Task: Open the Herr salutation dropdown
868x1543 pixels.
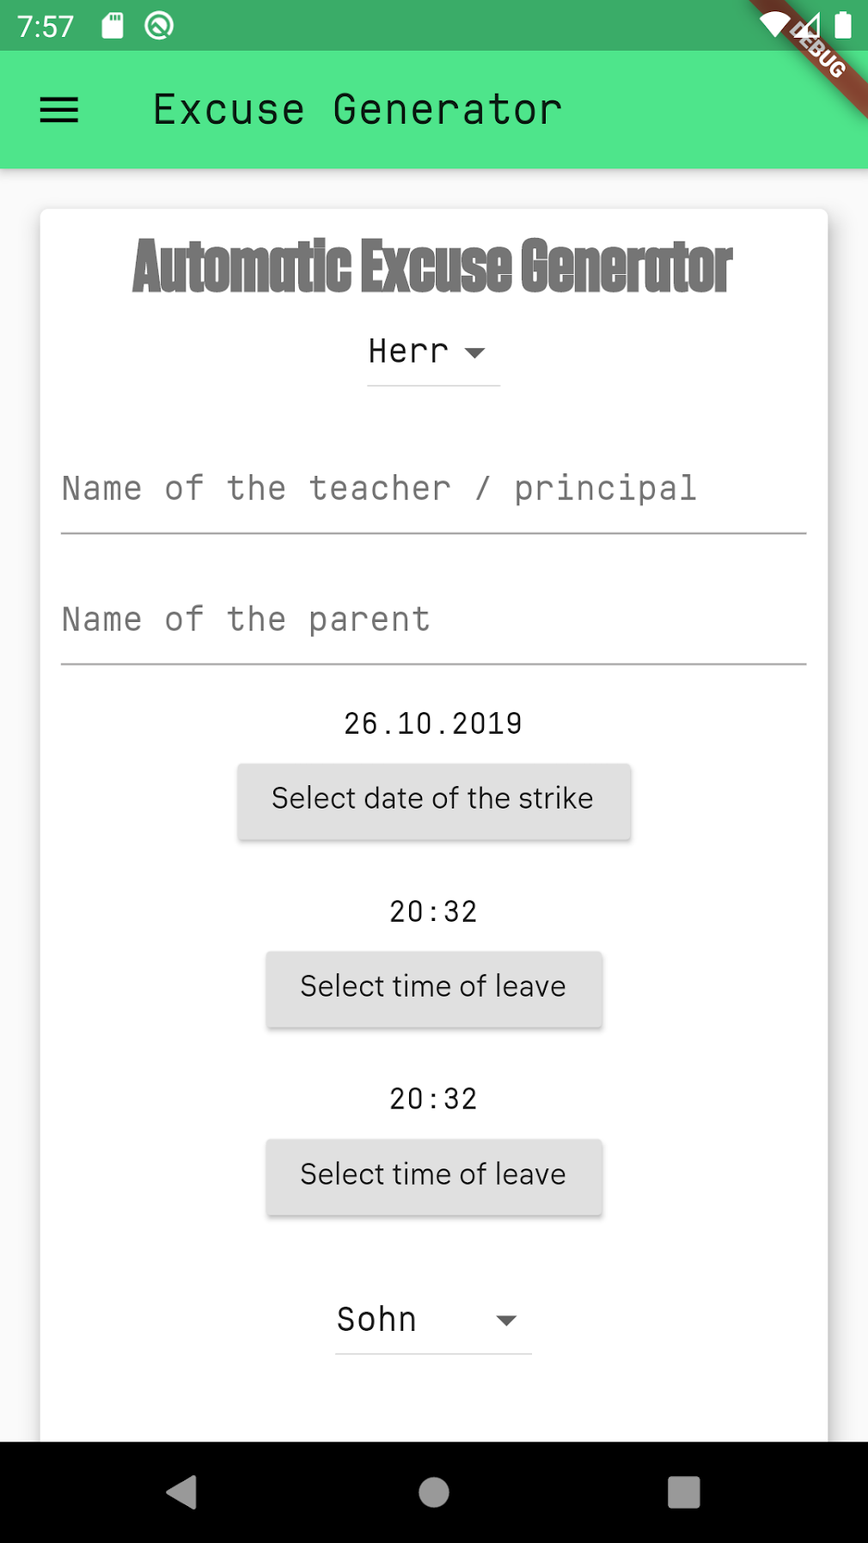Action: click(x=432, y=352)
